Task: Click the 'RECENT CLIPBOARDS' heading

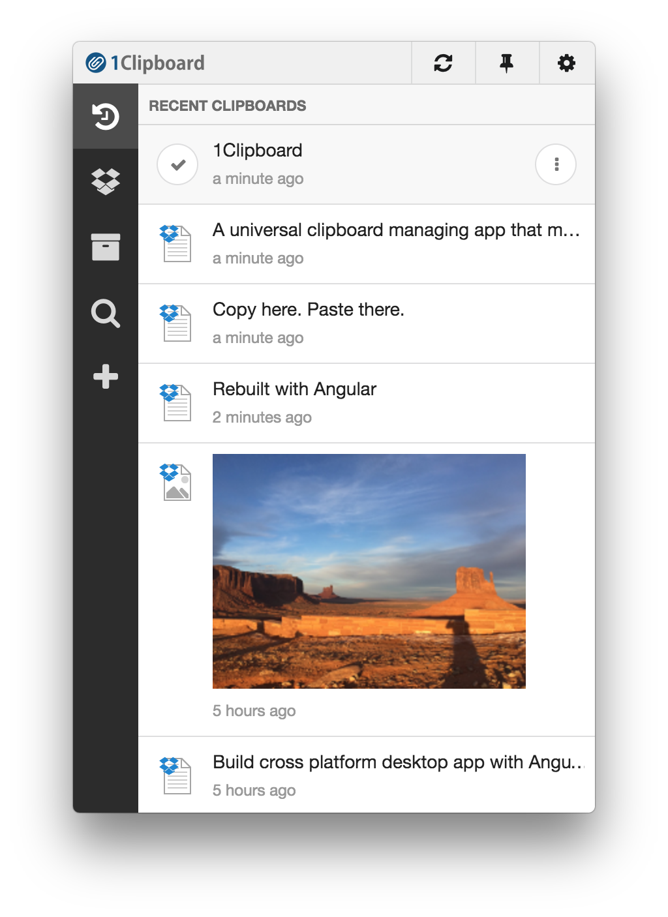Action: click(228, 106)
